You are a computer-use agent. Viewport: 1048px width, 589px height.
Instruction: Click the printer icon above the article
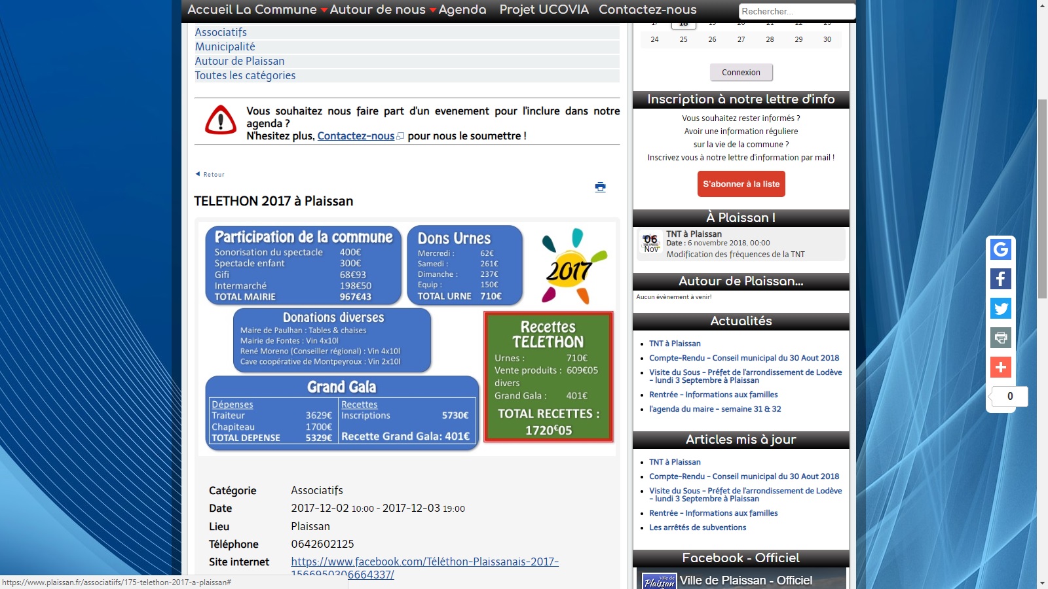point(600,187)
